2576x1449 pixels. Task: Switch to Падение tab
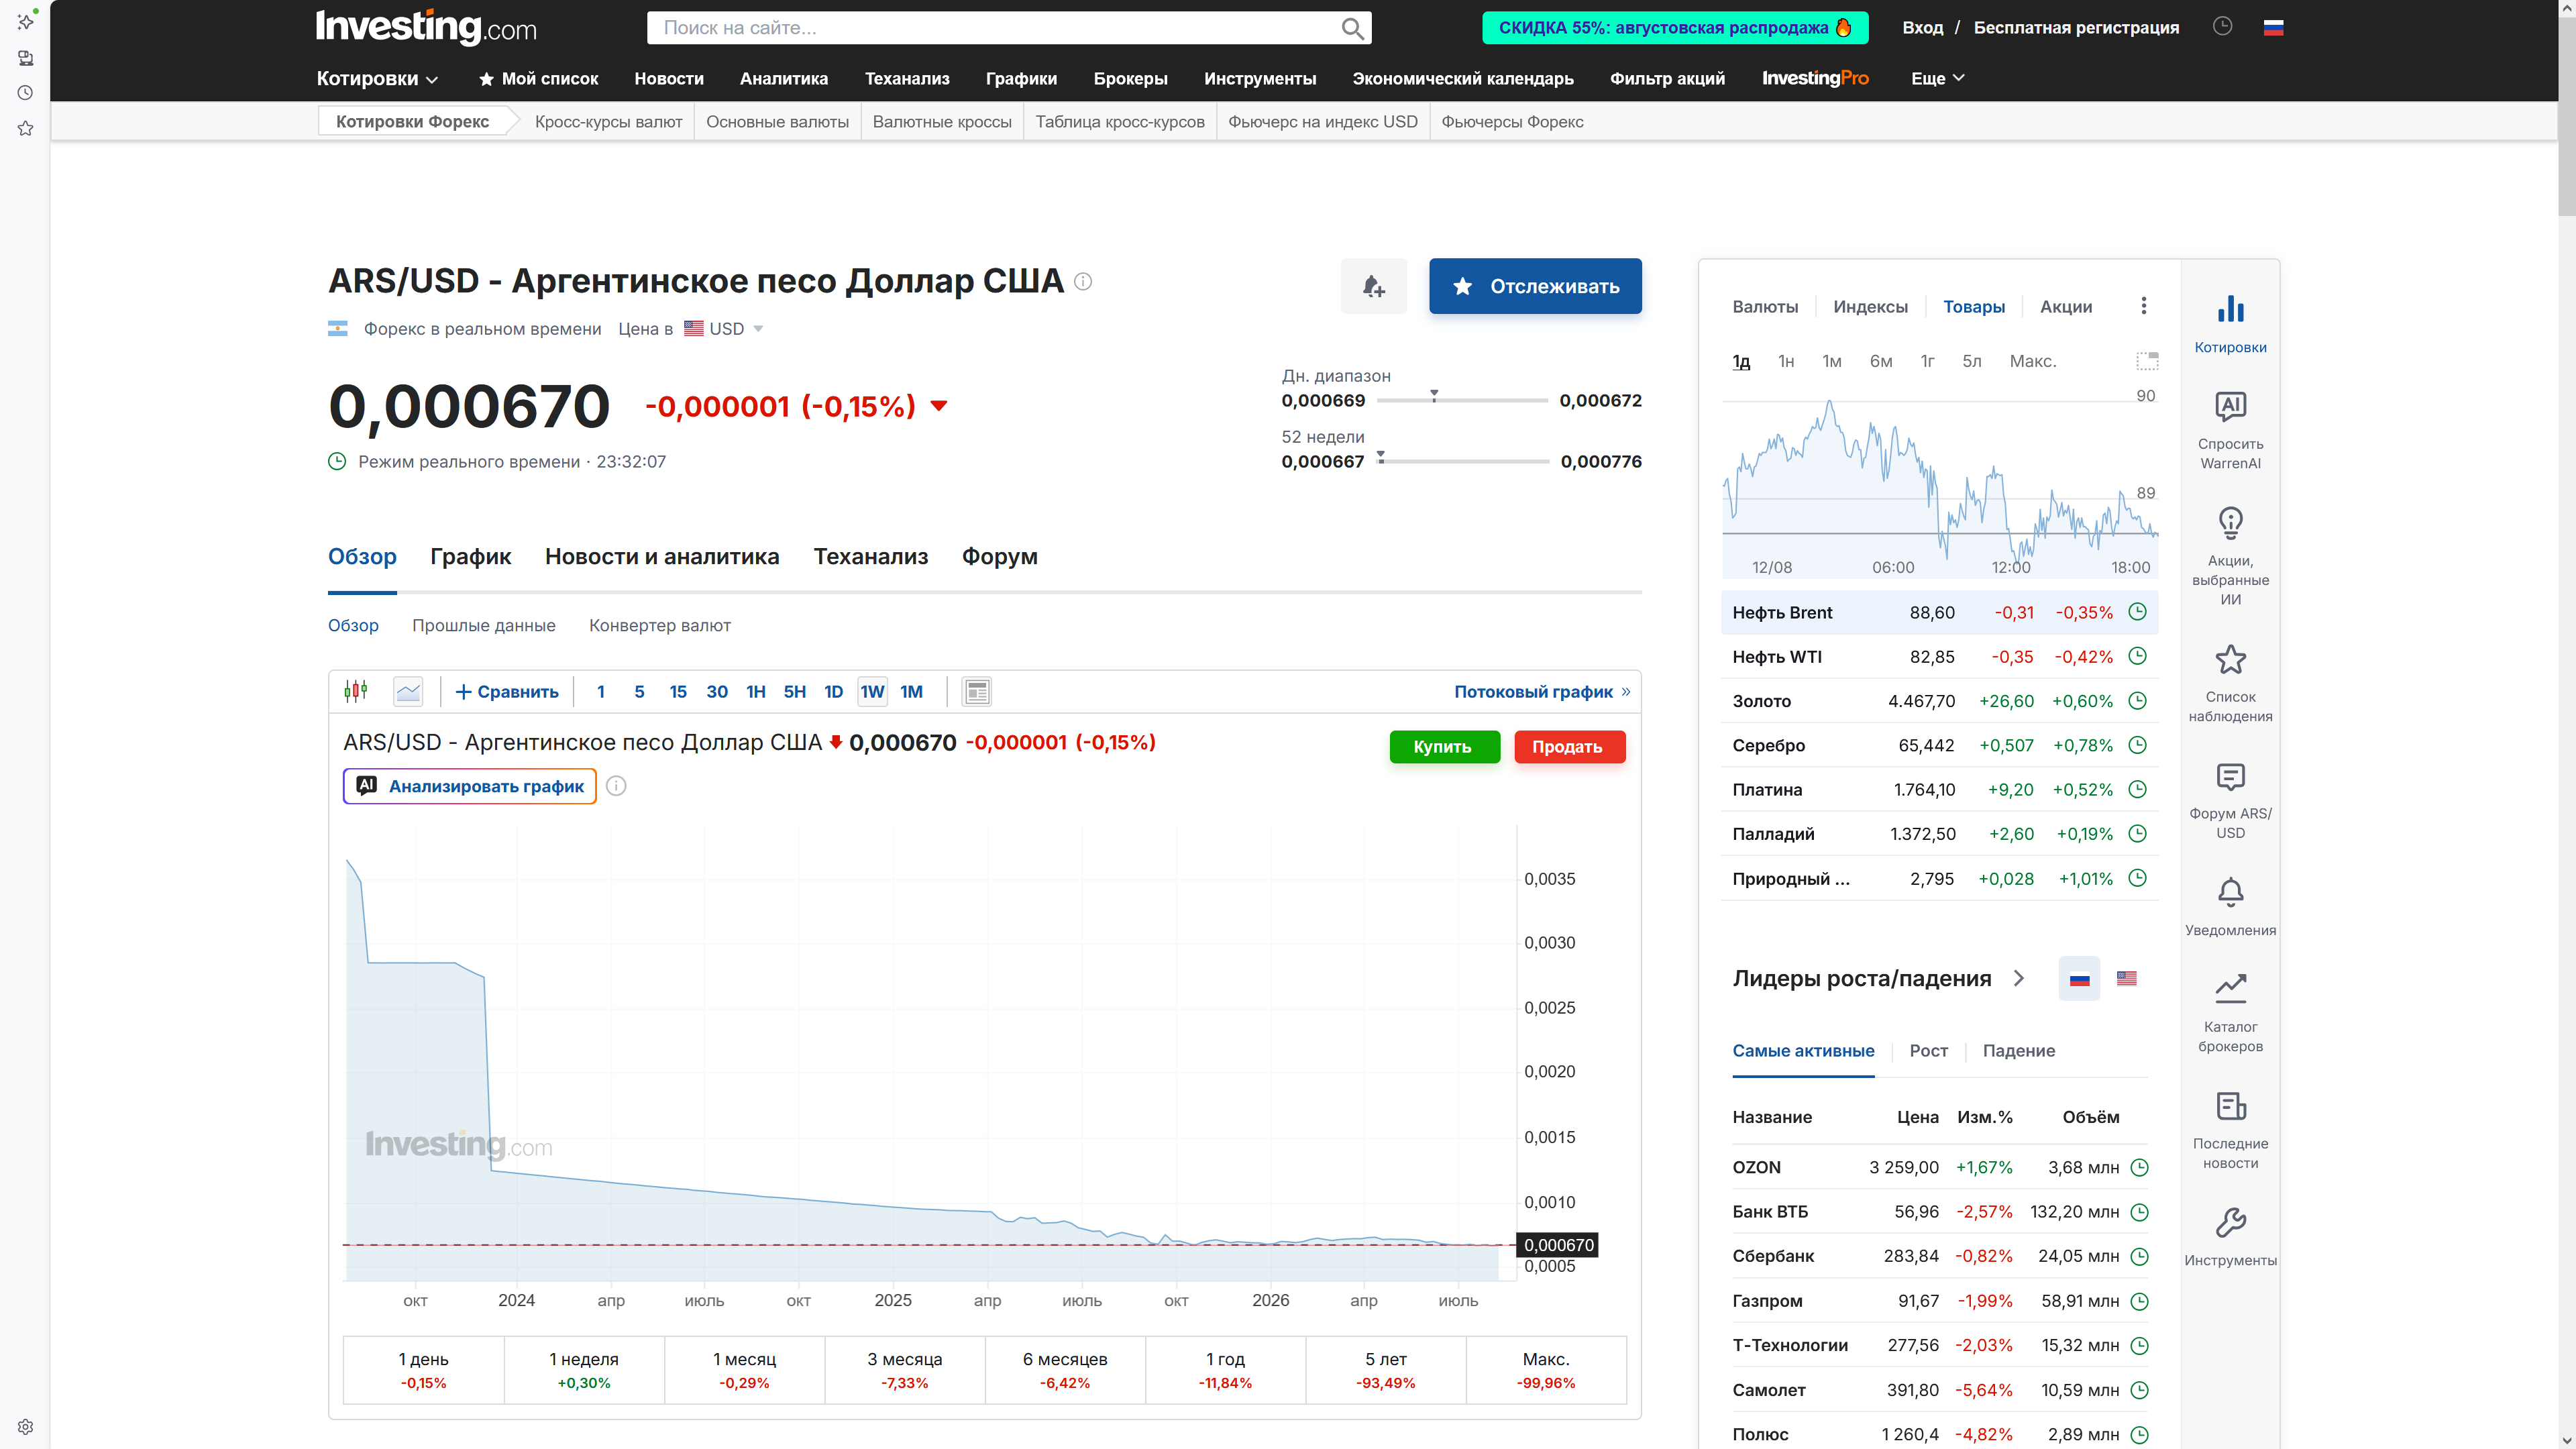point(2018,1050)
